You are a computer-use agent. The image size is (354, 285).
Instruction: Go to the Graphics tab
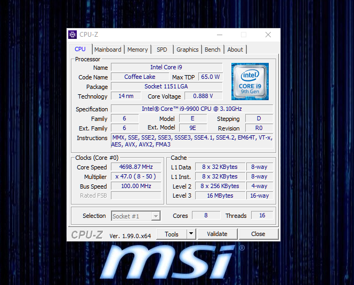tap(187, 50)
